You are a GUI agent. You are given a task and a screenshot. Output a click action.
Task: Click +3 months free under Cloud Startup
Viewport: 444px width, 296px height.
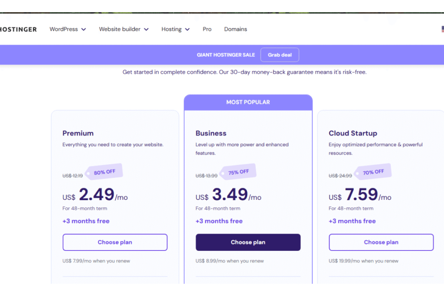coord(352,221)
